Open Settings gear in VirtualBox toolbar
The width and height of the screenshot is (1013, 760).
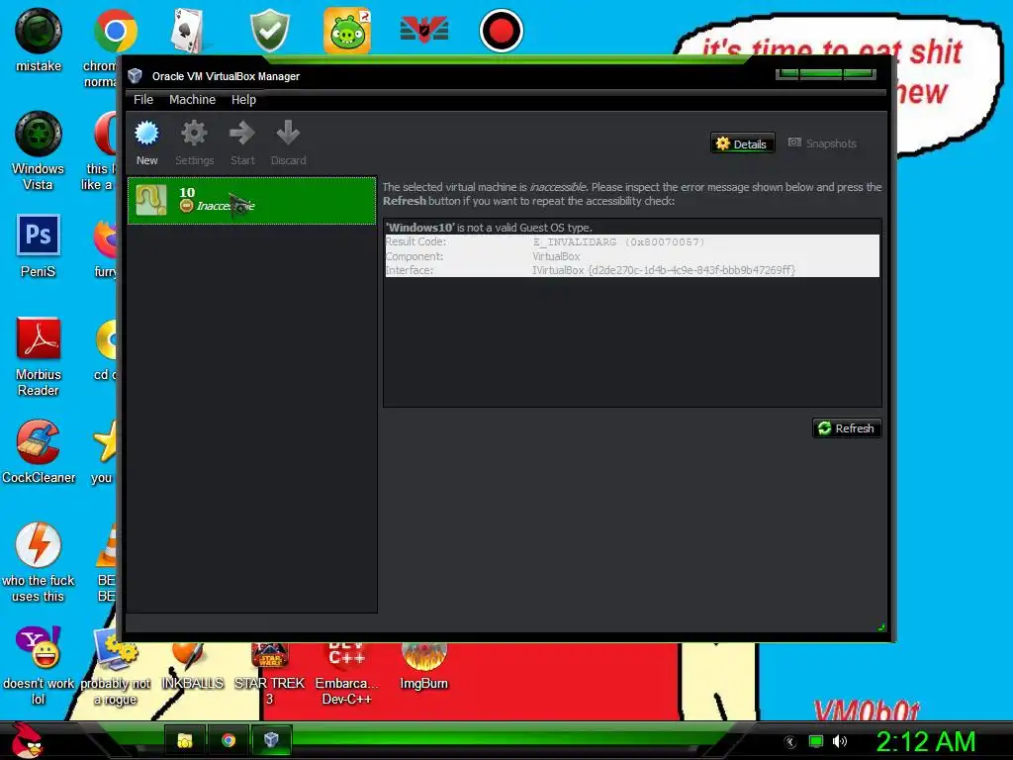[x=194, y=143]
